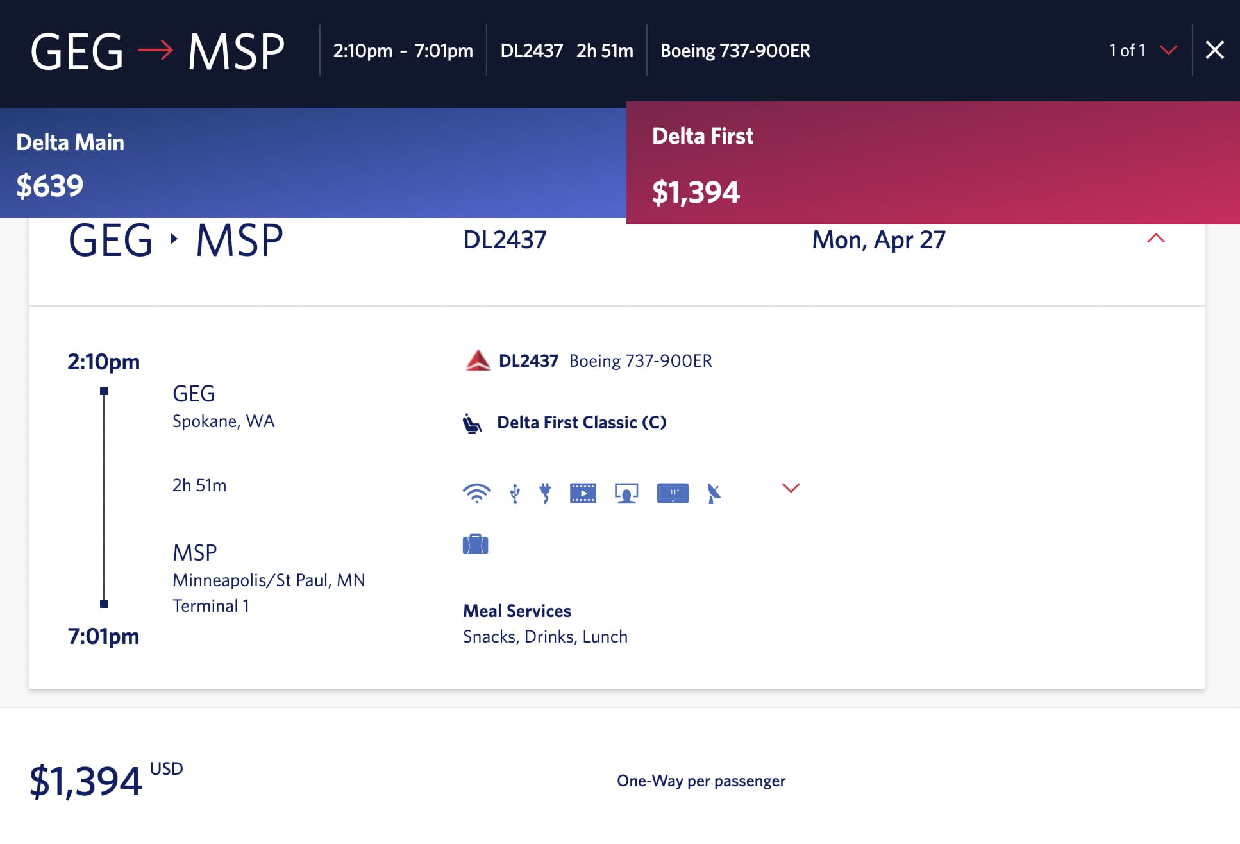Click the baggage suitcase icon
Screen dimensions: 1240x844
[475, 544]
